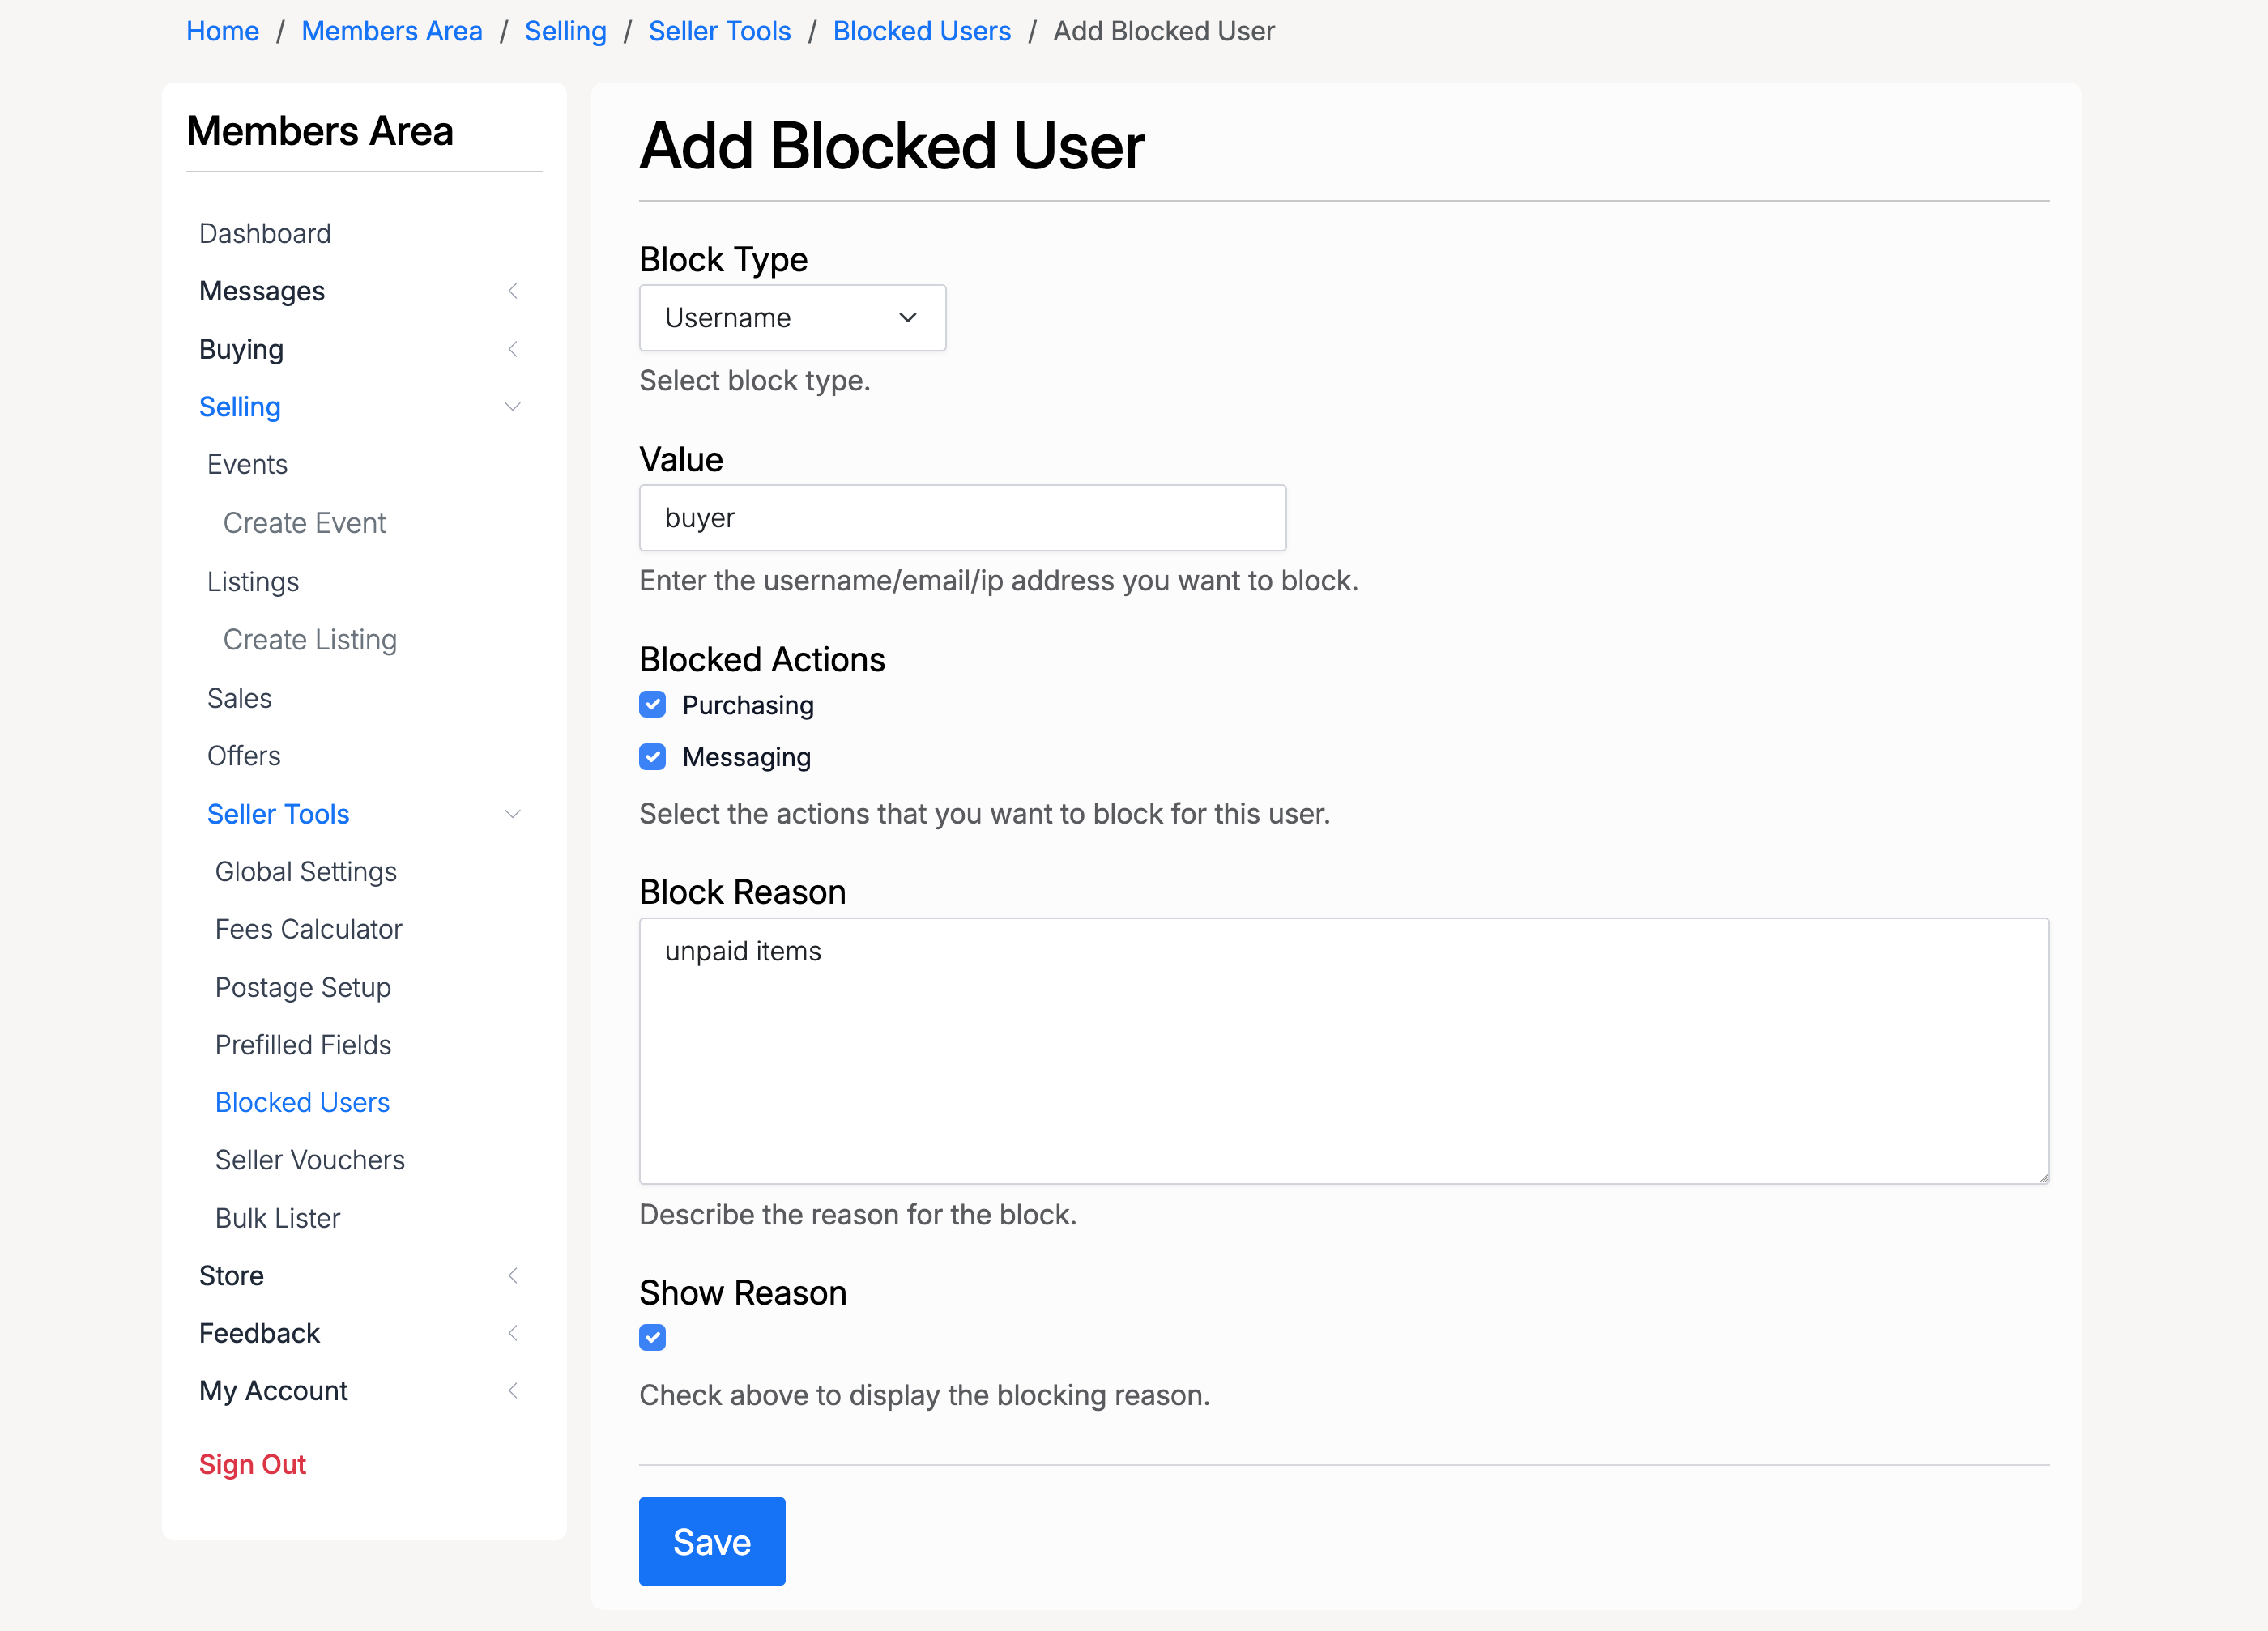Click the red Sign Out link

pos(252,1464)
